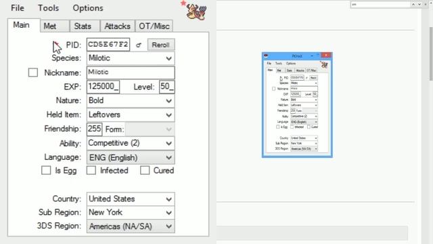This screenshot has width=433, height=244.
Task: Click the small PKHeX window title bar icon
Action: [266, 56]
